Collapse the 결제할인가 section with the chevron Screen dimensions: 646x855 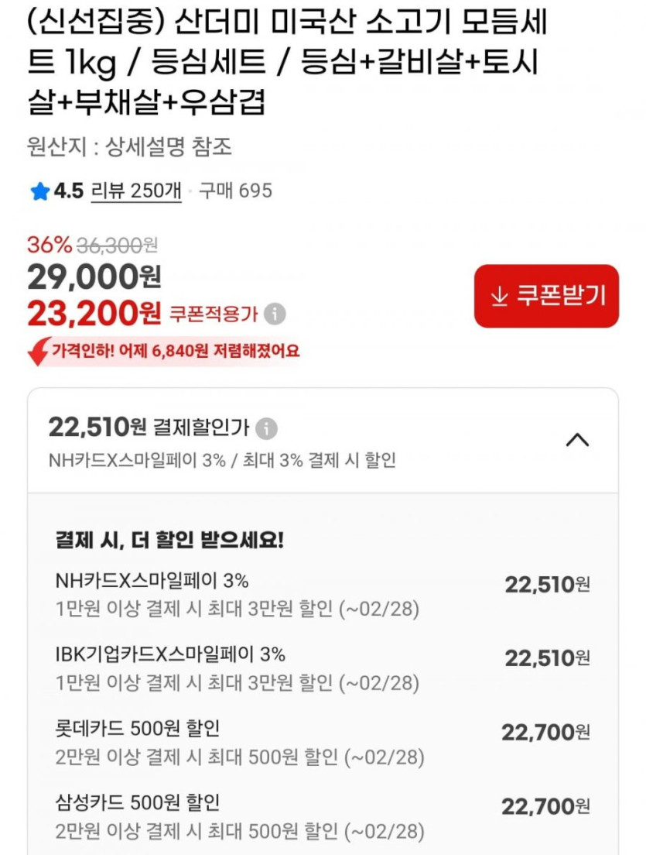pyautogui.click(x=577, y=440)
